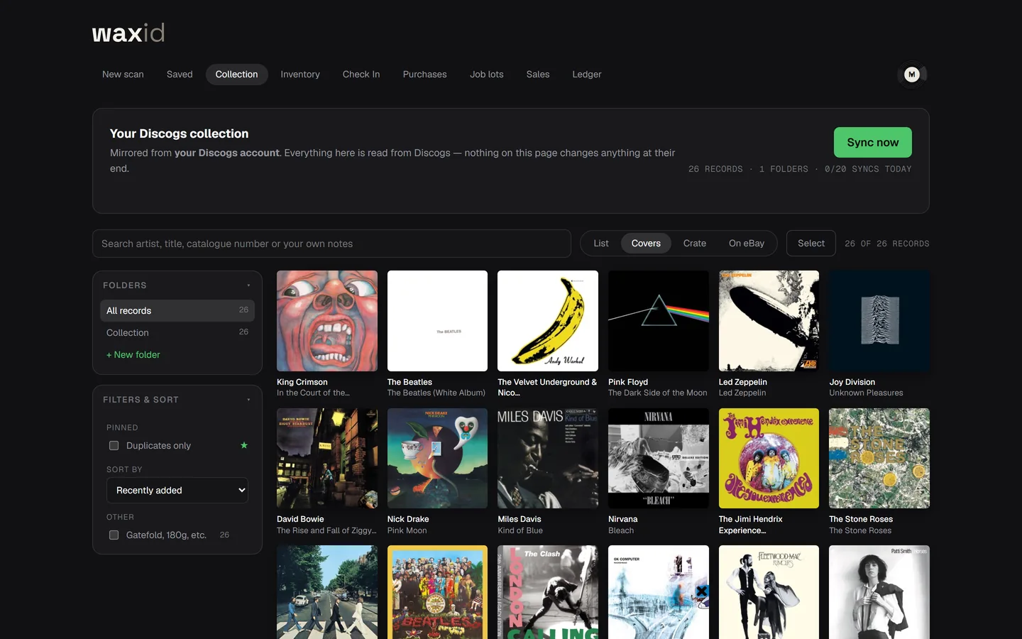The width and height of the screenshot is (1022, 639).
Task: Open The Clash London Calling cover
Action: click(548, 592)
